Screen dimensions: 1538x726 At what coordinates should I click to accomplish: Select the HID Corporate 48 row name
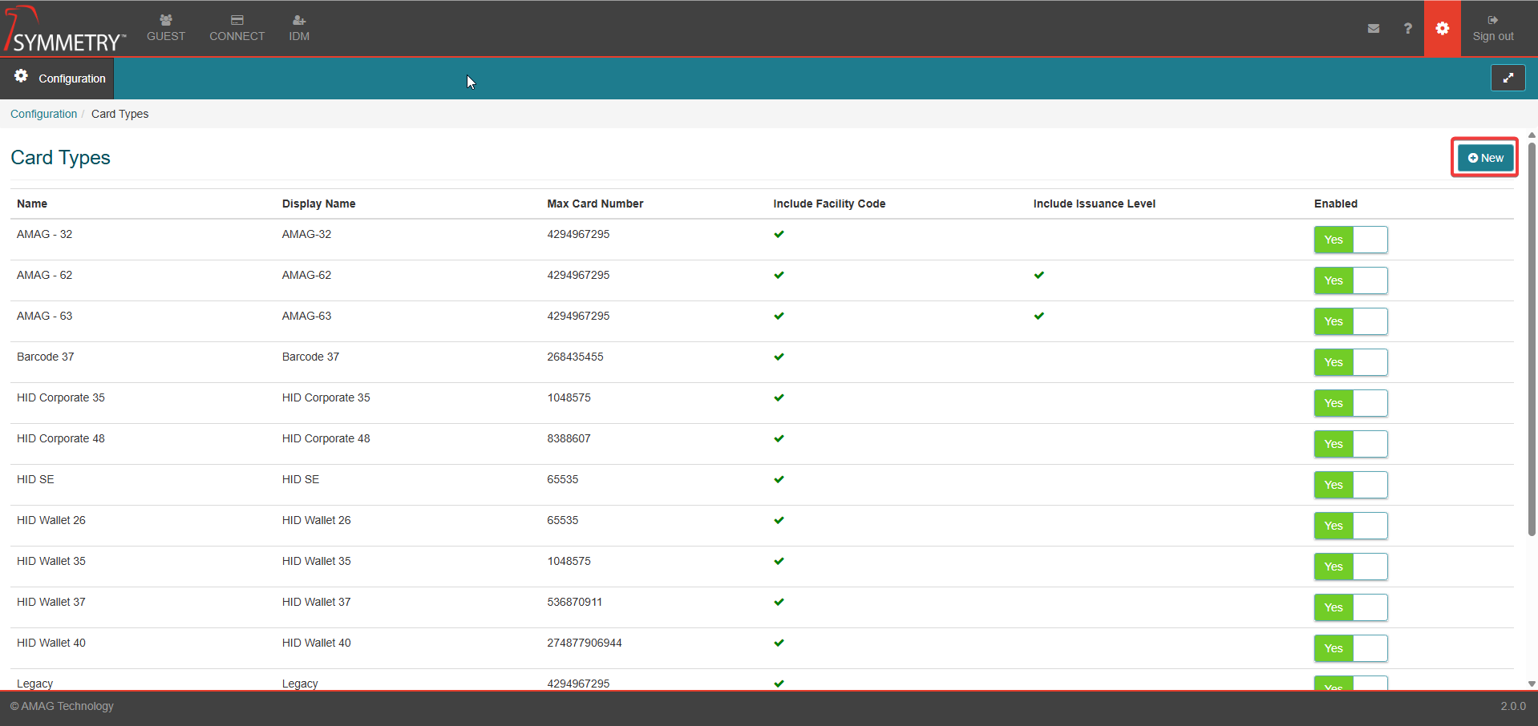[61, 438]
